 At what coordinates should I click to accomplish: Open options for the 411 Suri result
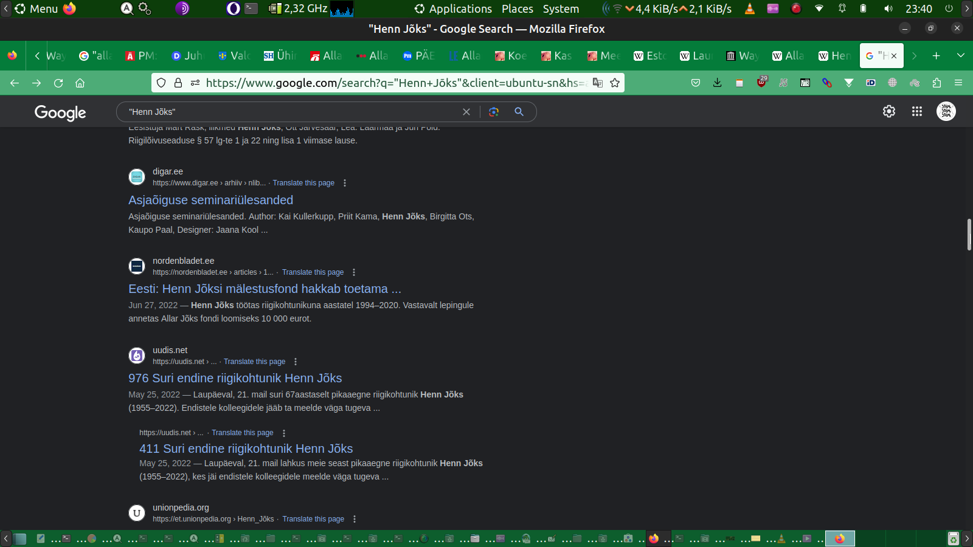[284, 433]
